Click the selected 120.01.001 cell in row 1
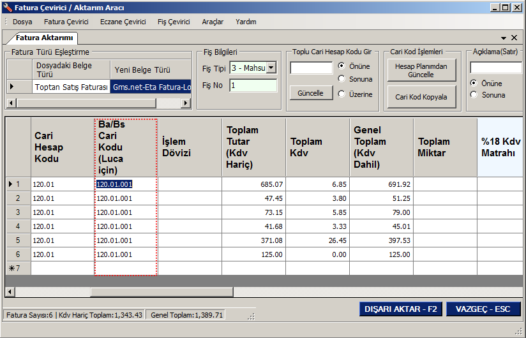This screenshot has width=526, height=338. [x=126, y=184]
